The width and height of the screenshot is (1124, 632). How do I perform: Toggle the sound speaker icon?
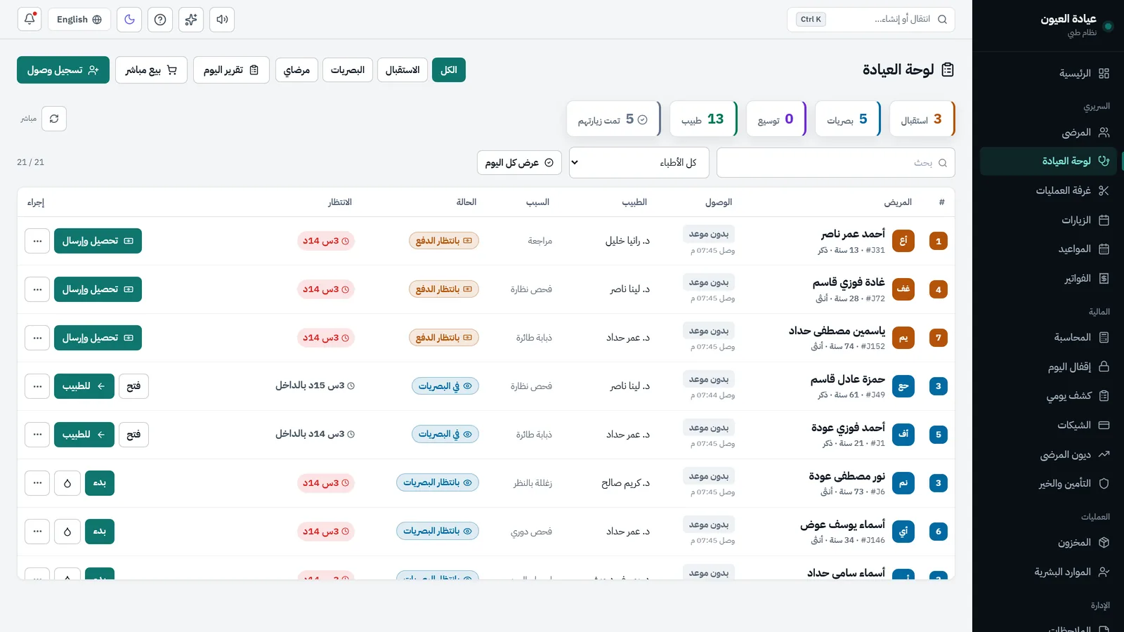(x=222, y=20)
